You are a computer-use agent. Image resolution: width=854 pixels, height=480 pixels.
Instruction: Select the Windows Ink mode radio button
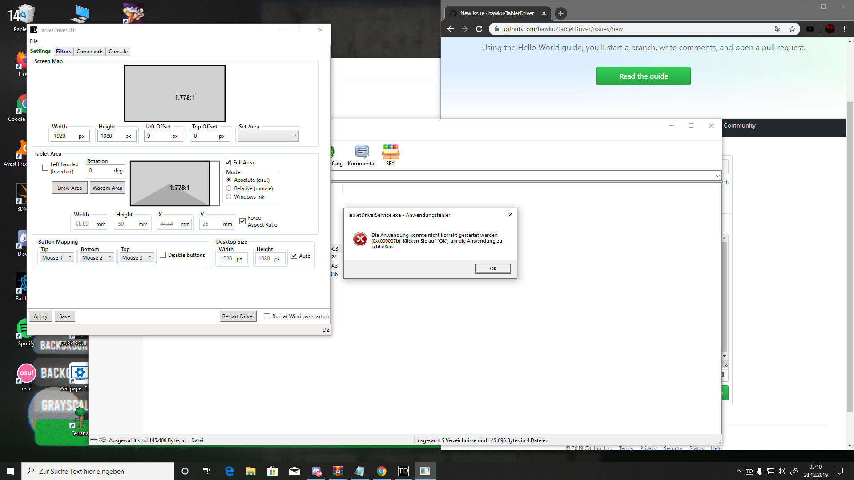tap(229, 196)
